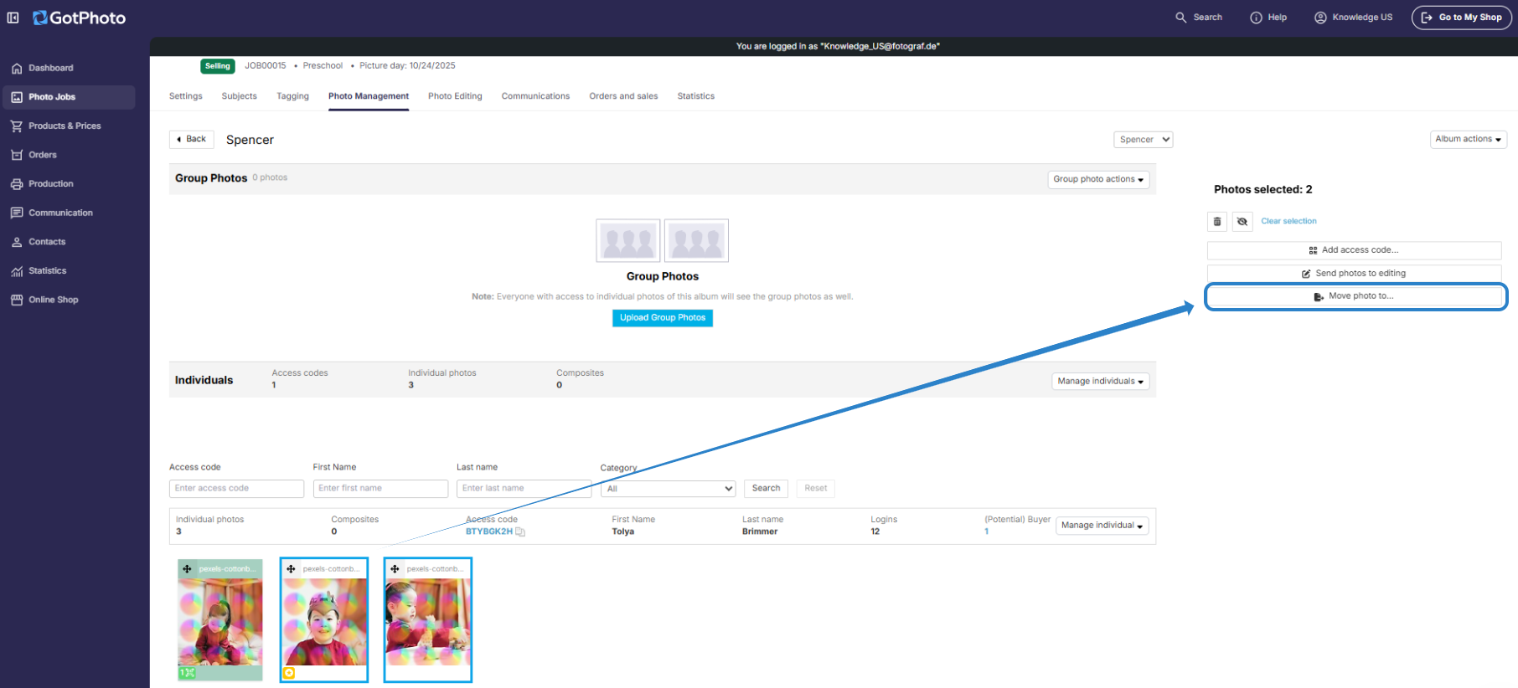
Task: Click Upload Group Photos button
Action: click(x=663, y=318)
